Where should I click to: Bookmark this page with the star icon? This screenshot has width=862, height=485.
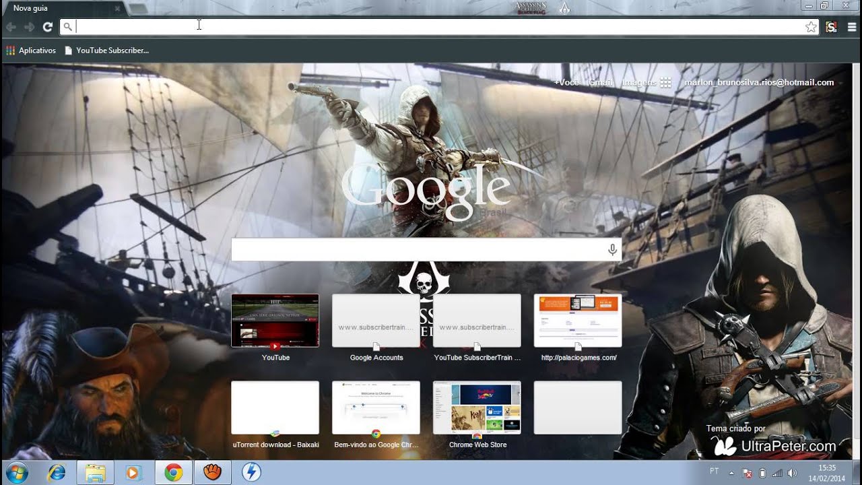[x=811, y=27]
